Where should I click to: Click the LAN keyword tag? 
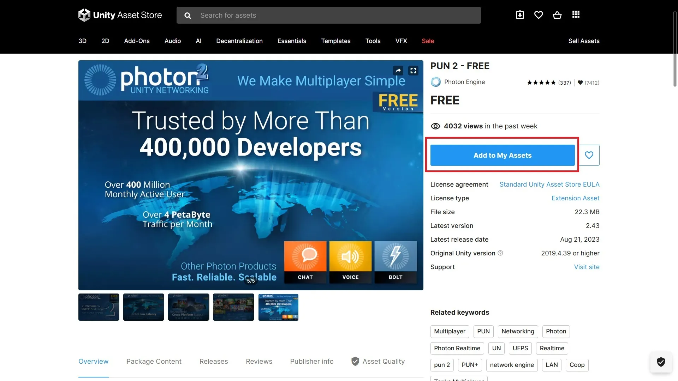click(552, 365)
